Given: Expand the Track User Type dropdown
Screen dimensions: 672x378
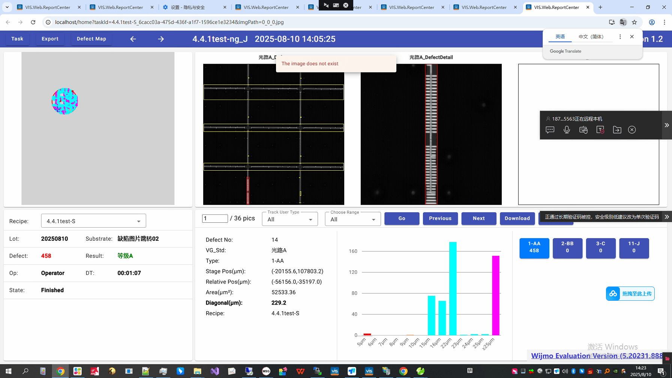Looking at the screenshot, I should click(289, 219).
